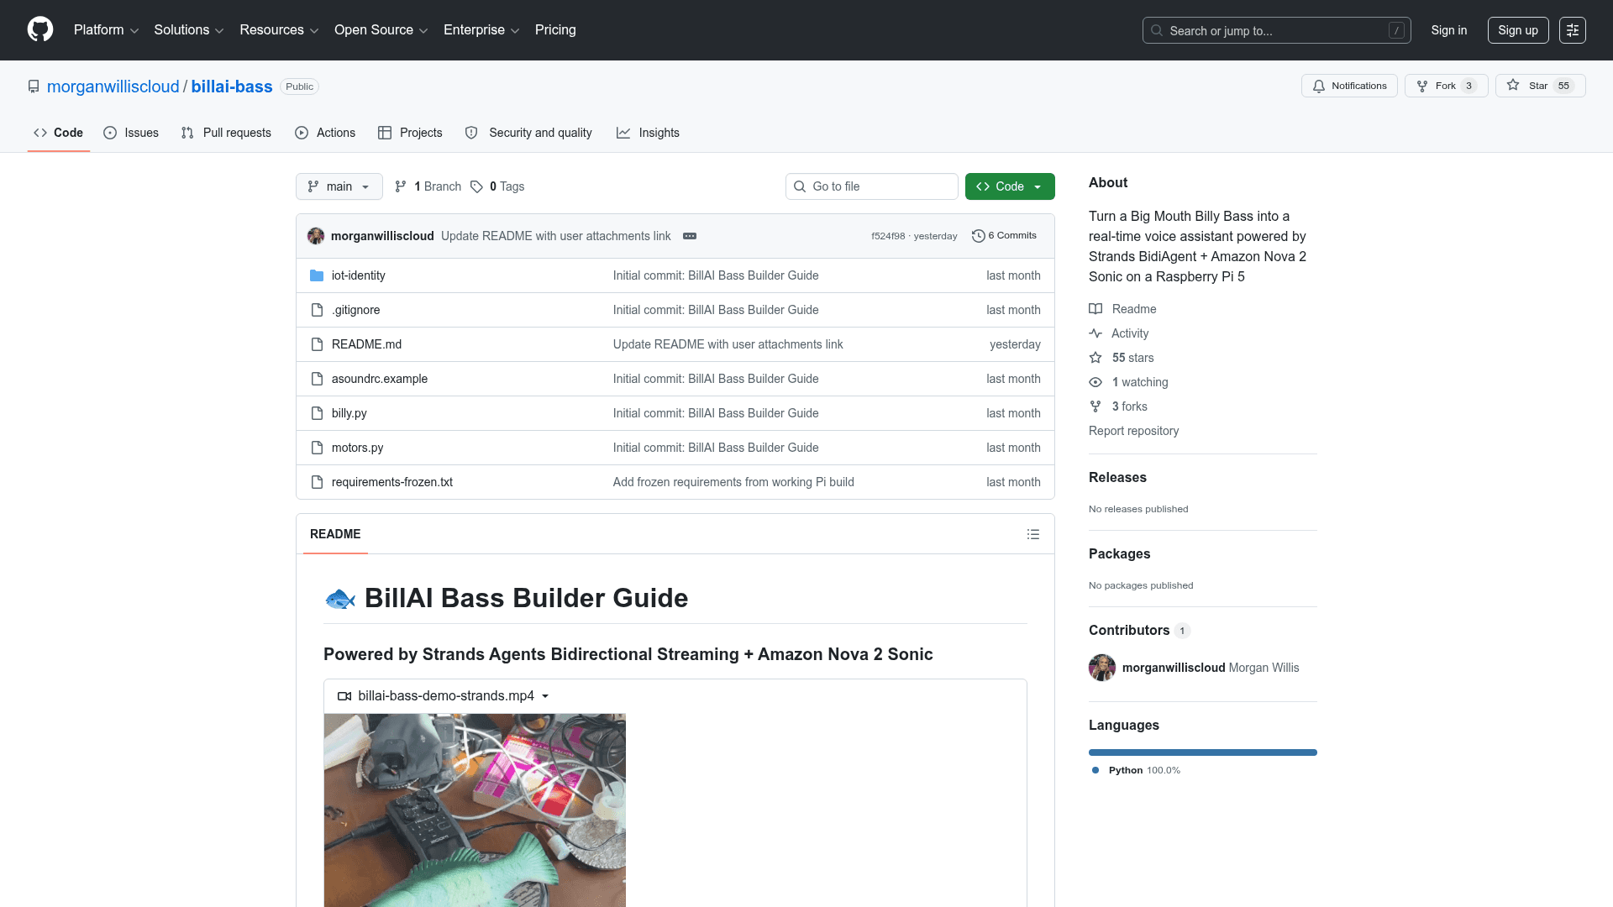Screen dimensions: 1613x907
Task: Open the contributor avatar for Morgan Willis
Action: [x=1102, y=668]
